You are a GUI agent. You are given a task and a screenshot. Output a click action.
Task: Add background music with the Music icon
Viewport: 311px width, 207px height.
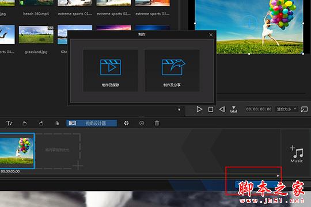297,154
